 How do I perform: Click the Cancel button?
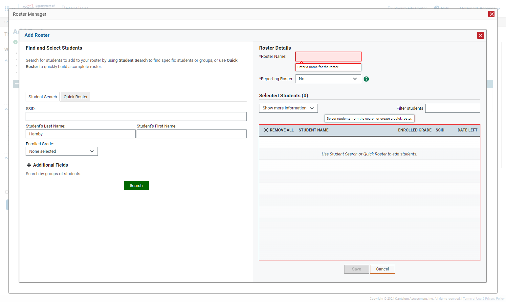pos(383,269)
